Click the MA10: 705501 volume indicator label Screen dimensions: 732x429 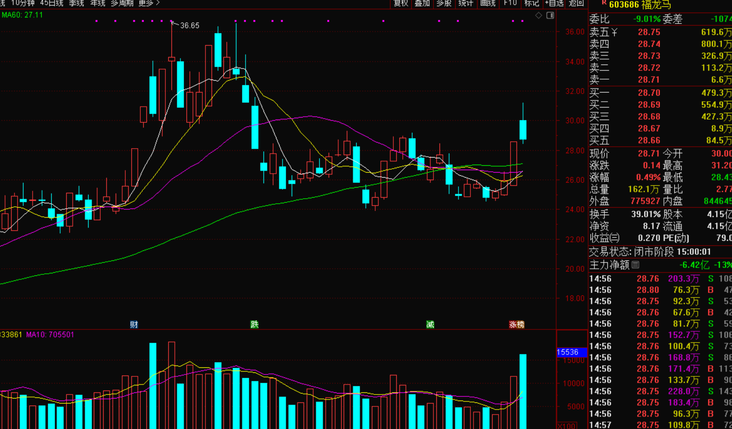50,334
